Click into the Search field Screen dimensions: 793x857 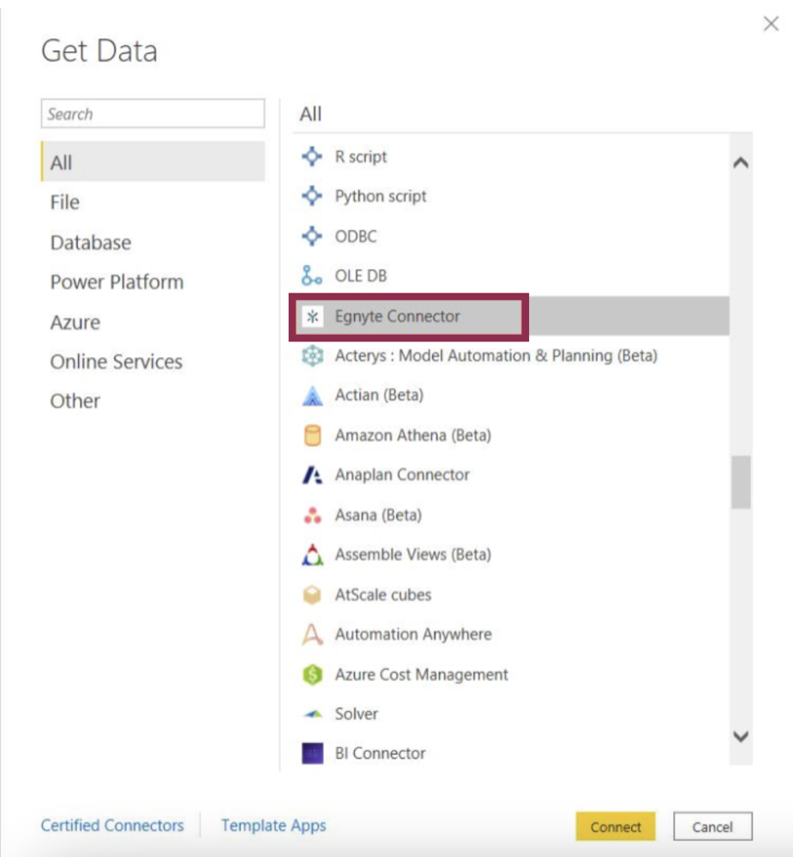(153, 114)
